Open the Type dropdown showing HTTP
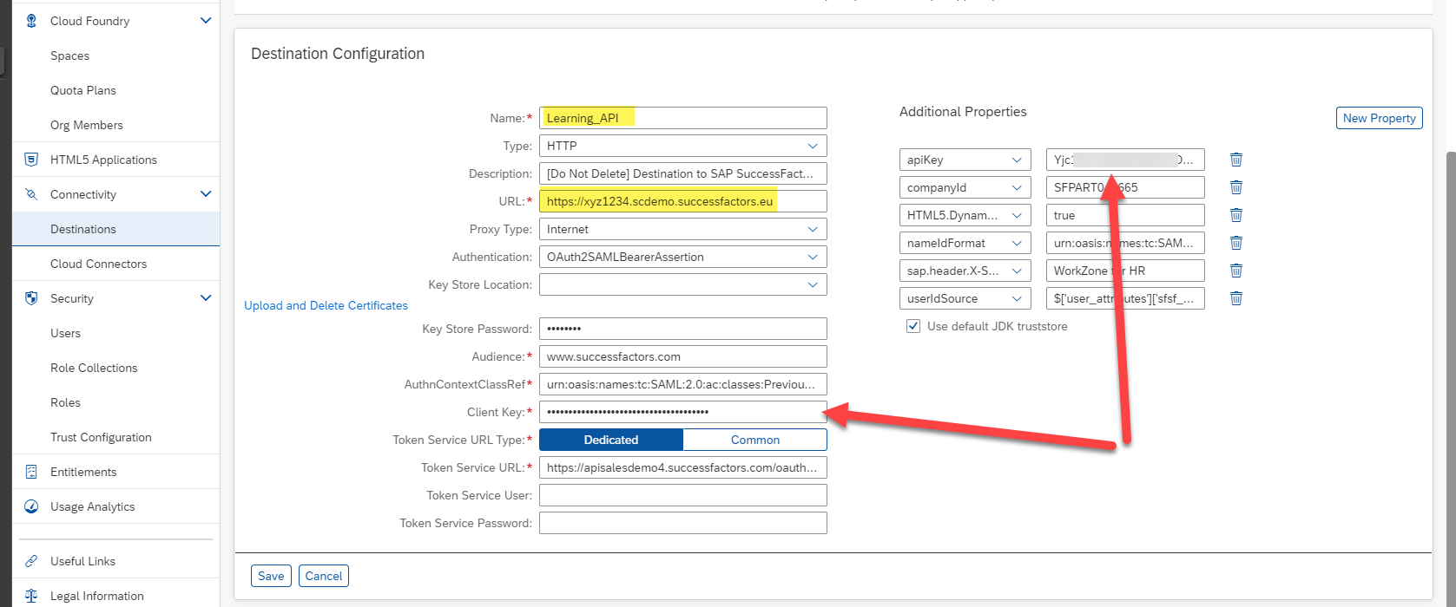The height and width of the screenshot is (607, 1456). (x=813, y=146)
